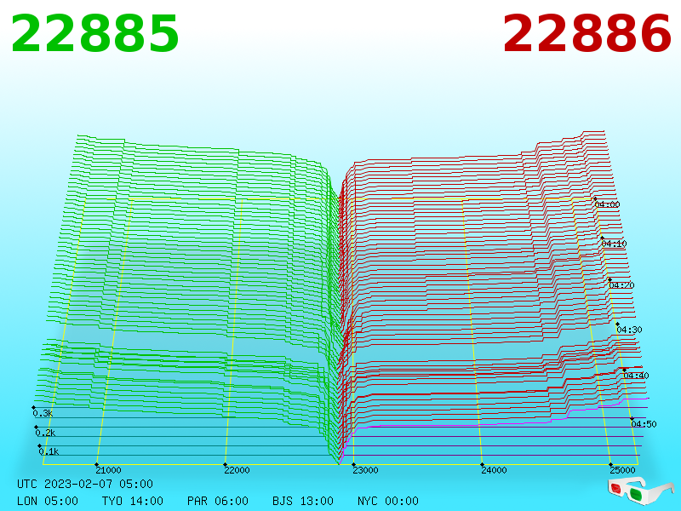Select the 25000 price axis label
This screenshot has width=681, height=511.
[623, 470]
